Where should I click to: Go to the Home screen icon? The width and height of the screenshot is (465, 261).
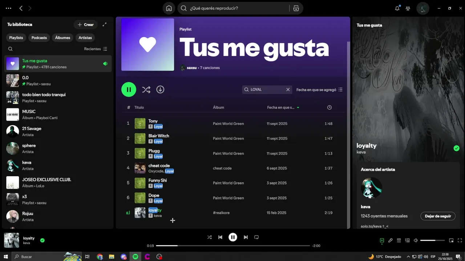pos(169,8)
